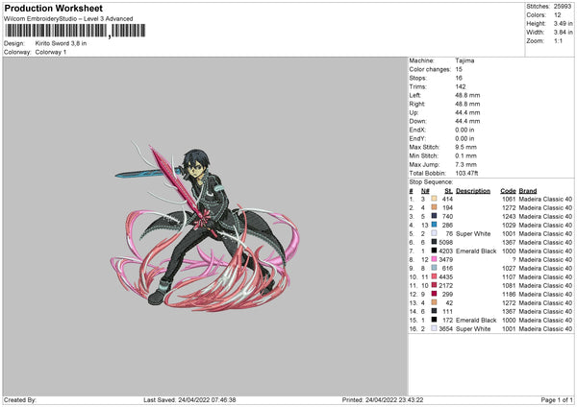
Task: Click thread code '1107'
Action: pos(509,277)
